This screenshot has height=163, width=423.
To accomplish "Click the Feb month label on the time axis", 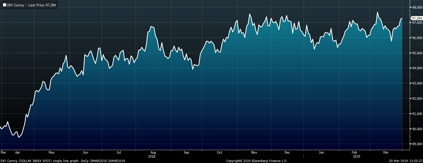I will click(354, 153).
